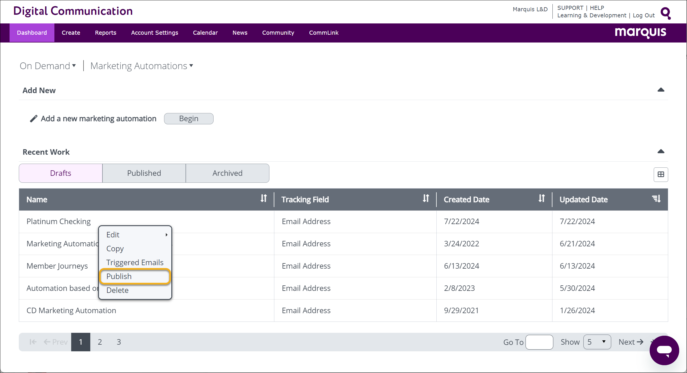Viewport: 687px width, 373px height.
Task: Sort by Name column arrows
Action: (x=263, y=198)
